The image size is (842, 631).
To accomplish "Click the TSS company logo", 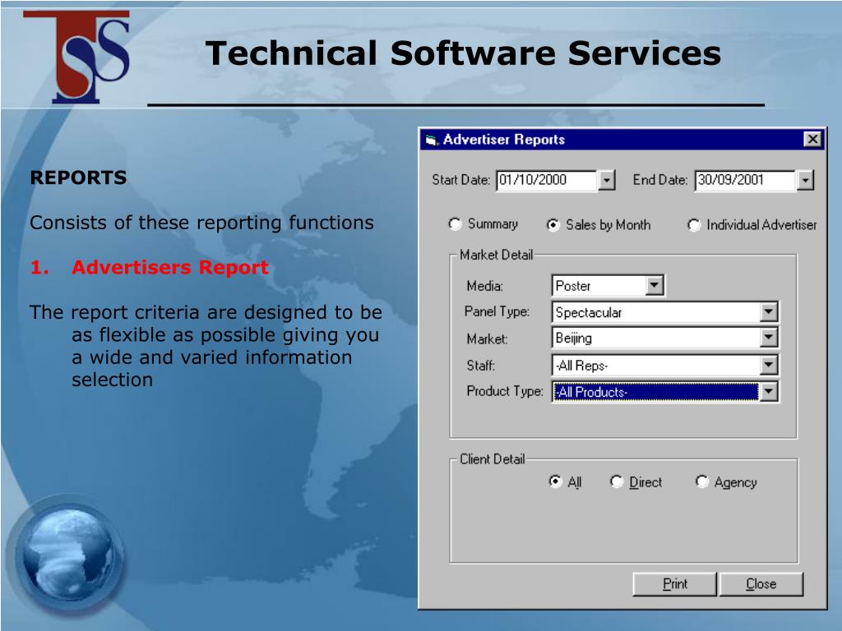I will point(76,57).
